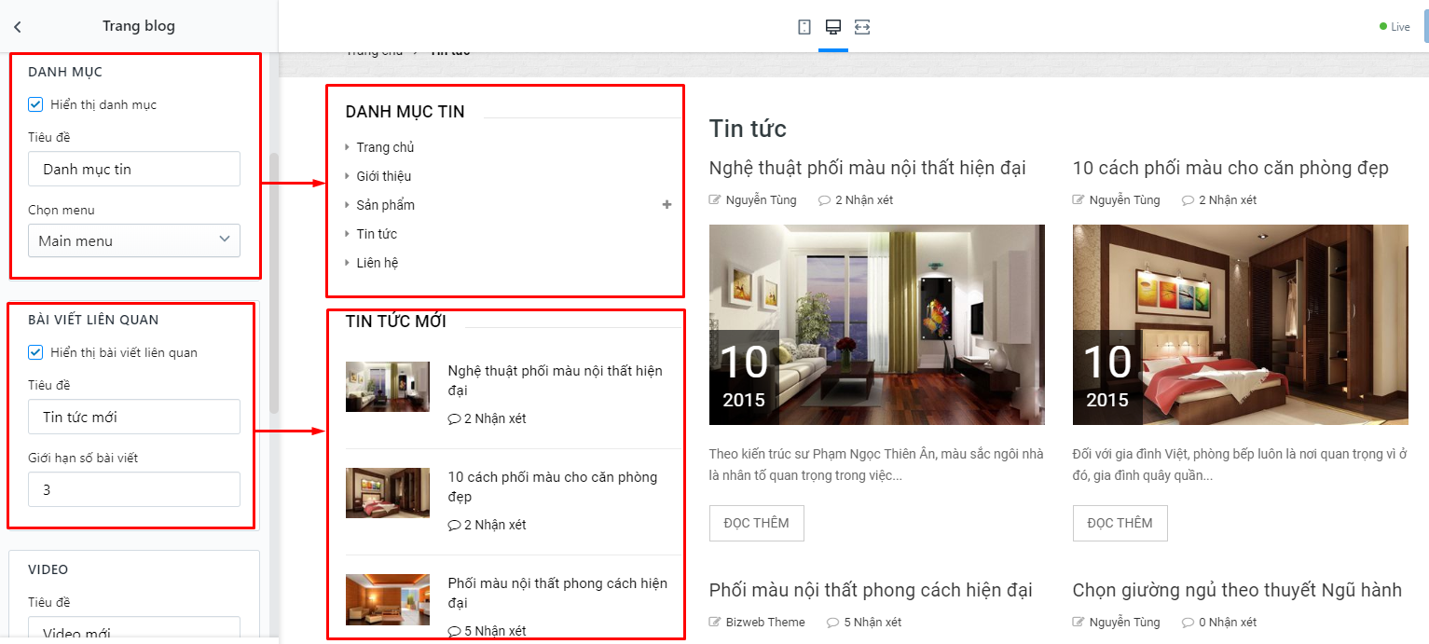This screenshot has height=644, width=1429.
Task: Click the Giới hạn số bài viết field
Action: [134, 489]
